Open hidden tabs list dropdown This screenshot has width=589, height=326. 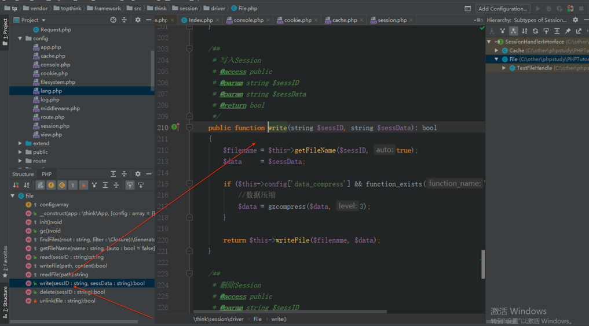tap(478, 20)
